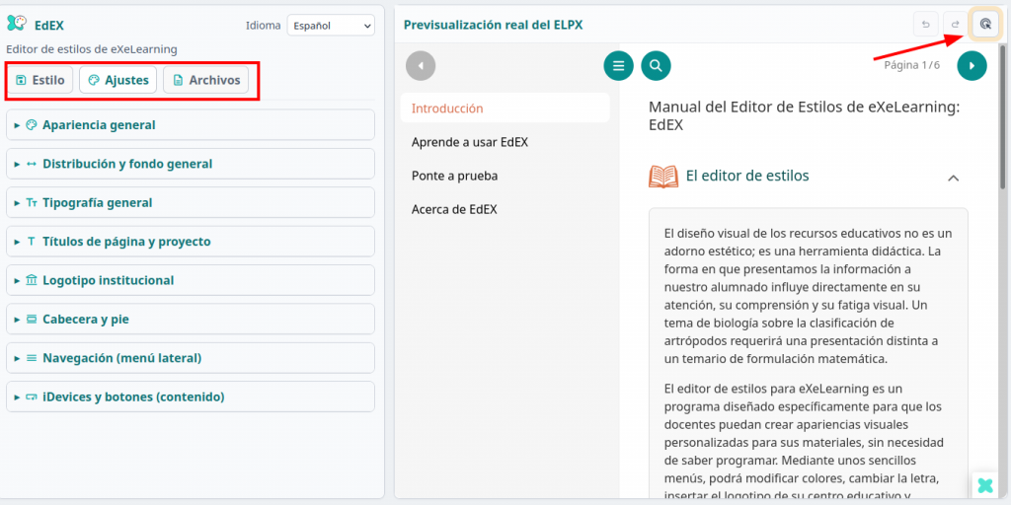Click the EdEX app logo
This screenshot has height=505, width=1011.
coord(17,25)
